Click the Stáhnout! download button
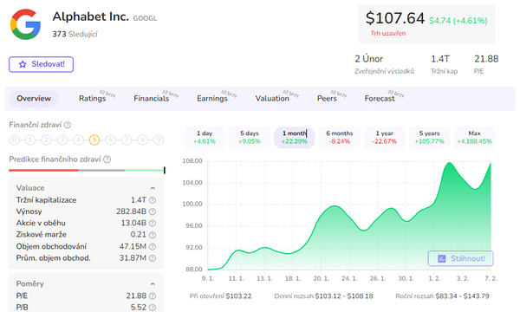Image resolution: width=520 pixels, height=312 pixels. (x=461, y=258)
